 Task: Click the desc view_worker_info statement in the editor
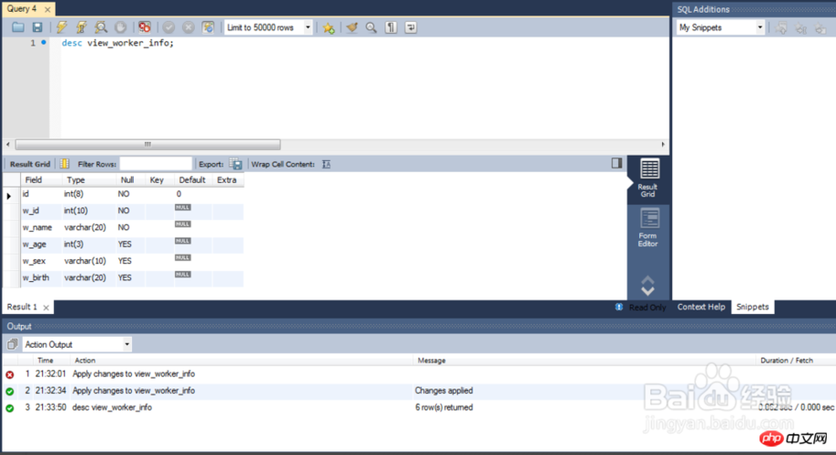[x=117, y=43]
